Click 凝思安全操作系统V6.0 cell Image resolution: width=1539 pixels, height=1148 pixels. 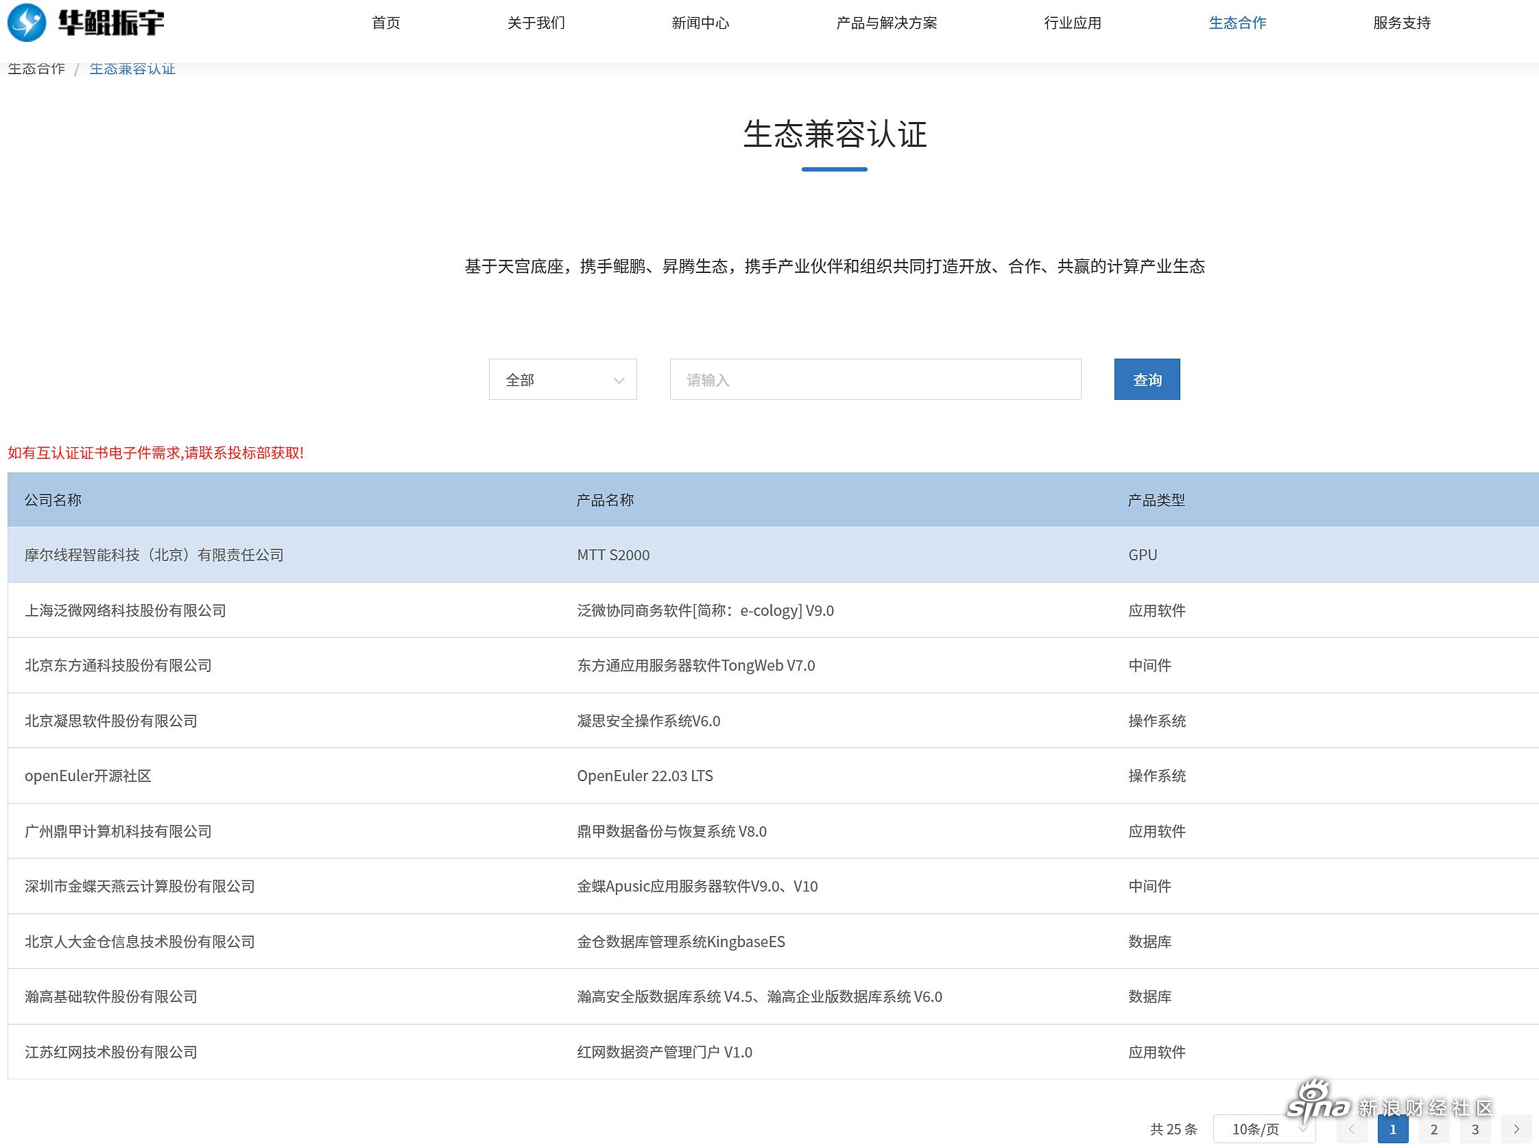coord(648,721)
